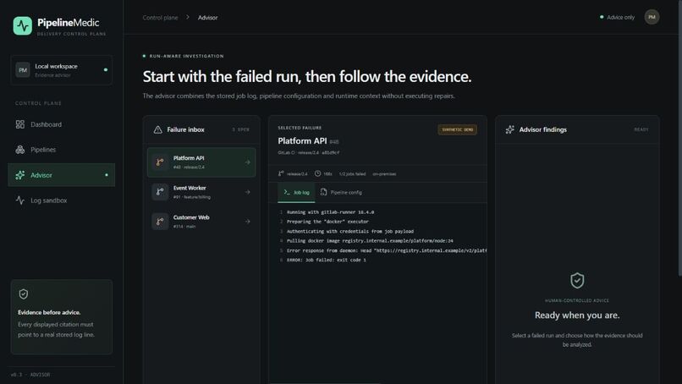Click the PM workspace avatar in sidebar

click(x=23, y=70)
